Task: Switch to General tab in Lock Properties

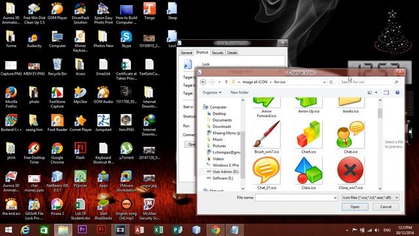Action: [x=186, y=52]
